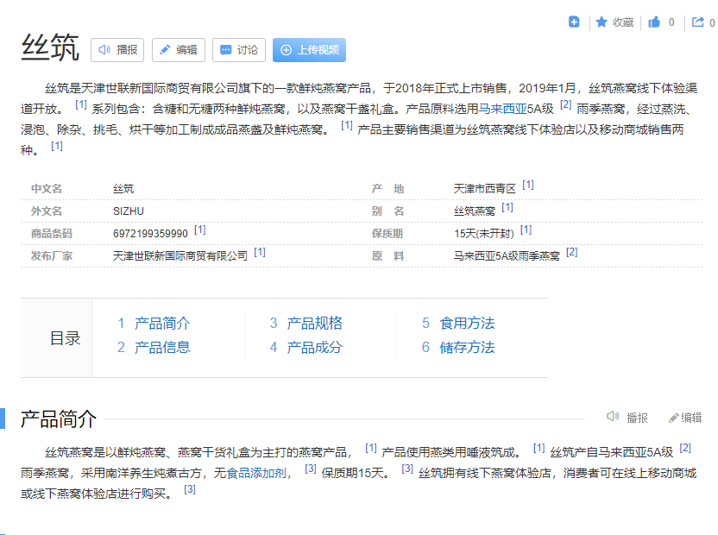718x535 pixels.
Task: Click reference [1] next to 天津市西青区
Action: 528,185
